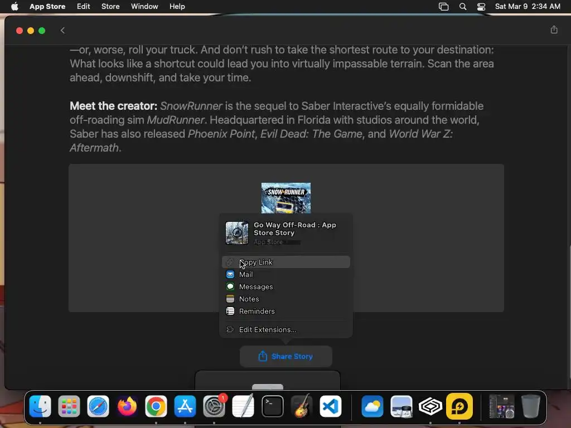Click the Mail icon in share popup

(230, 274)
